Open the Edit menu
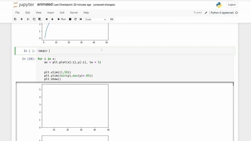 pos(27,13)
